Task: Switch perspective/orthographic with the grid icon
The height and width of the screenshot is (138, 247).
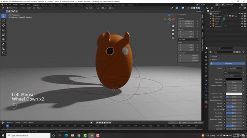Action: [173, 38]
